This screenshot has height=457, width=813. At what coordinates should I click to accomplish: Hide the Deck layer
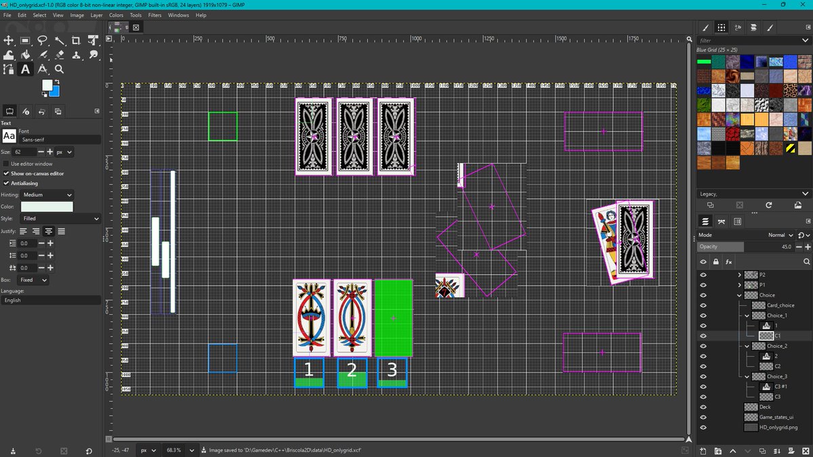click(x=703, y=407)
